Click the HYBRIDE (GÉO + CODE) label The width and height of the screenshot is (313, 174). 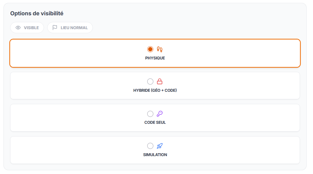(155, 90)
